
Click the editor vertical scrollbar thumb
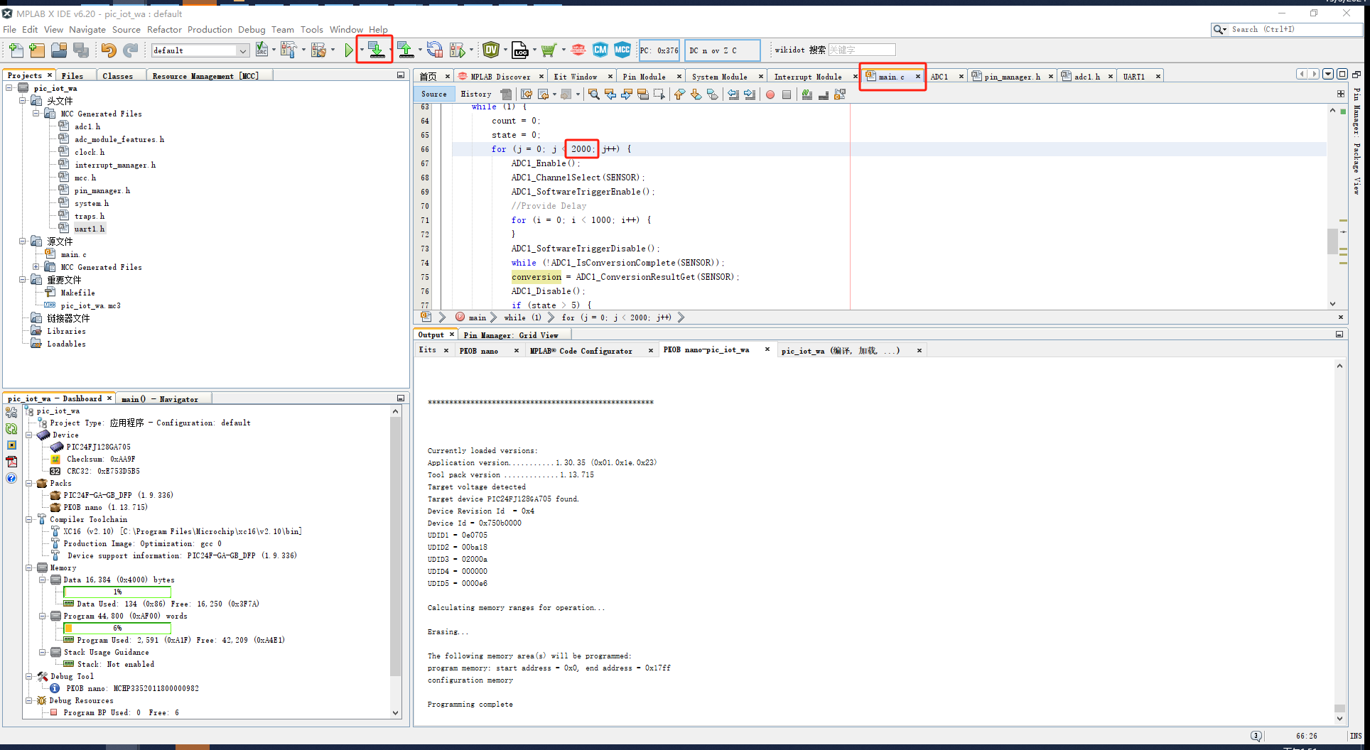pyautogui.click(x=1332, y=241)
